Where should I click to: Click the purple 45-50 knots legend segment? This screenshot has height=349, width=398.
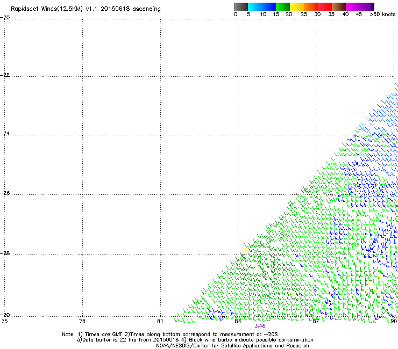click(x=367, y=6)
